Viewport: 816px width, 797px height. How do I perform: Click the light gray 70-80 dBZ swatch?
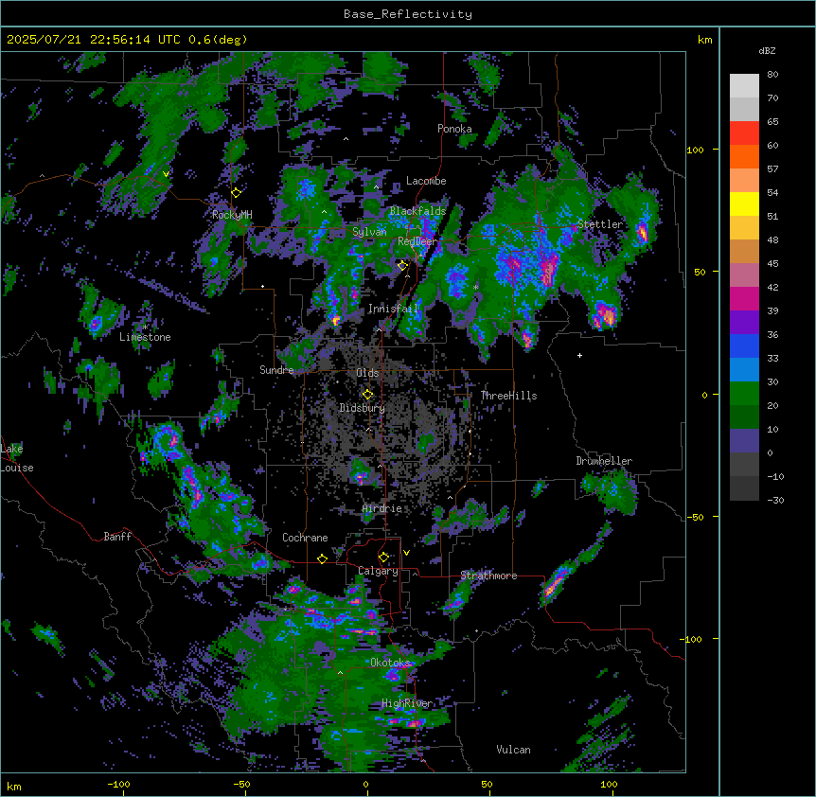coord(744,86)
